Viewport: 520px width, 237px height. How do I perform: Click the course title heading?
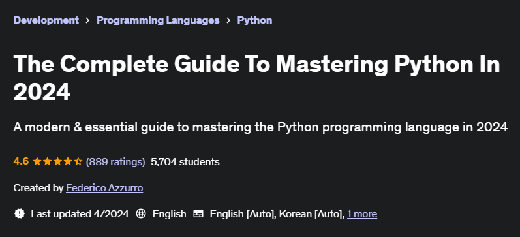pyautogui.click(x=256, y=78)
